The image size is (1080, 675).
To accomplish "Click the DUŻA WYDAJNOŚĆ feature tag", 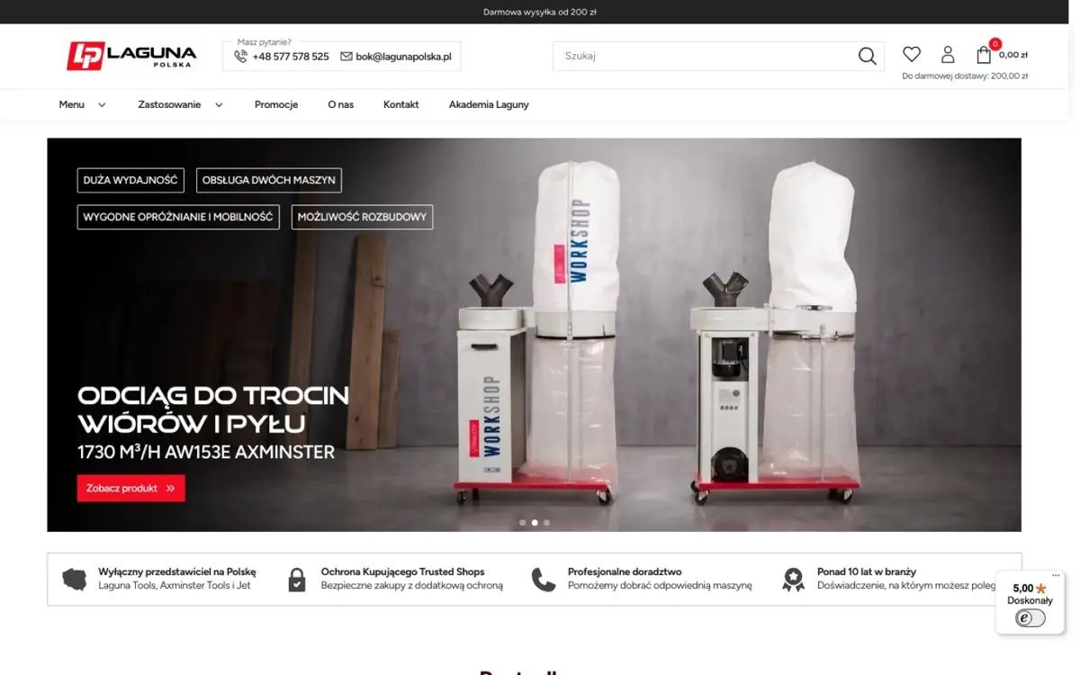I will tap(130, 180).
